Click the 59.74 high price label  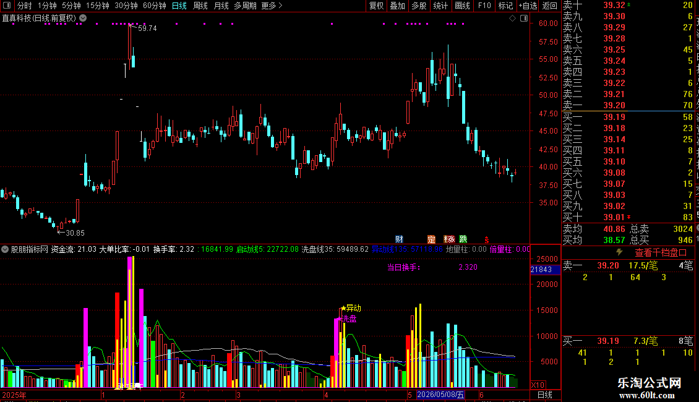point(148,28)
